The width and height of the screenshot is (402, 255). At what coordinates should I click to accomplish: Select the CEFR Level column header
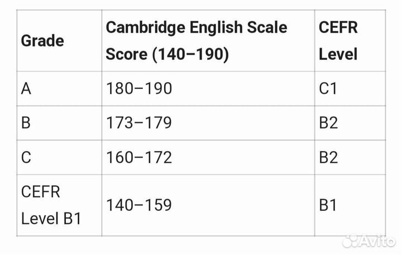click(338, 41)
